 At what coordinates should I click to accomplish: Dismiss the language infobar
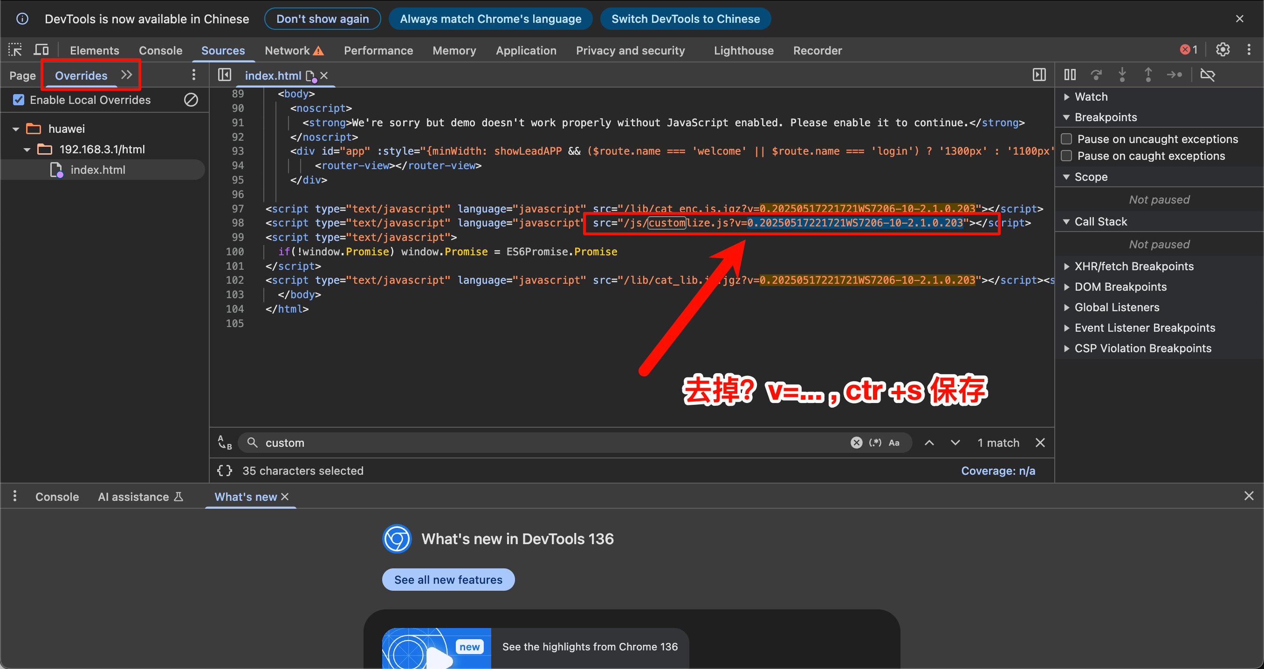click(1240, 19)
